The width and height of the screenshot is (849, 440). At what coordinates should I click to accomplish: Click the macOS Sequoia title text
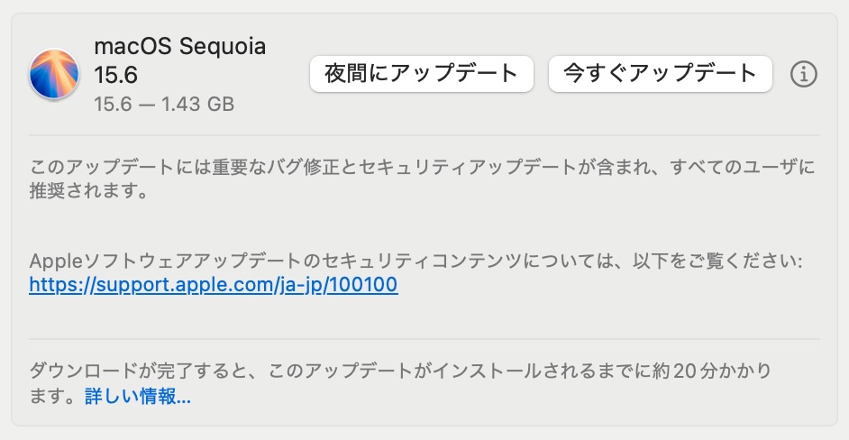coord(179,47)
